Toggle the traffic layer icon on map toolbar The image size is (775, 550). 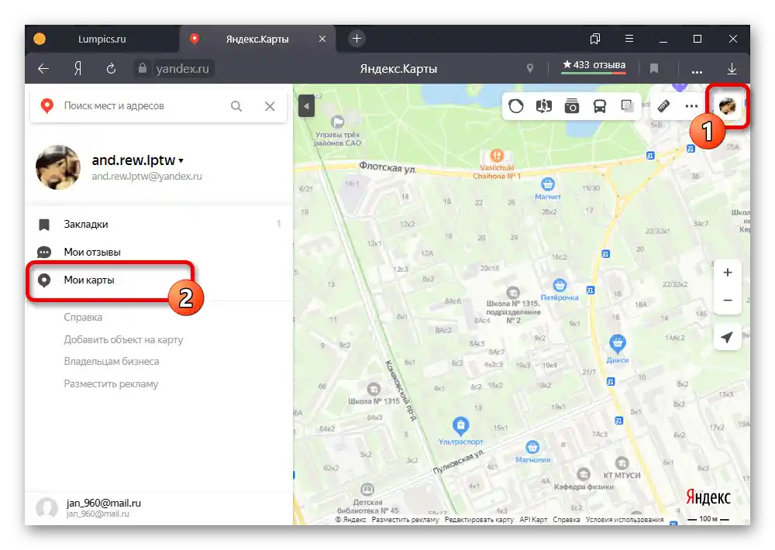(x=516, y=106)
